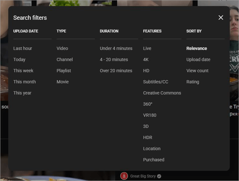Apply the 360° feature filter
239x181 pixels.
pyautogui.click(x=148, y=104)
